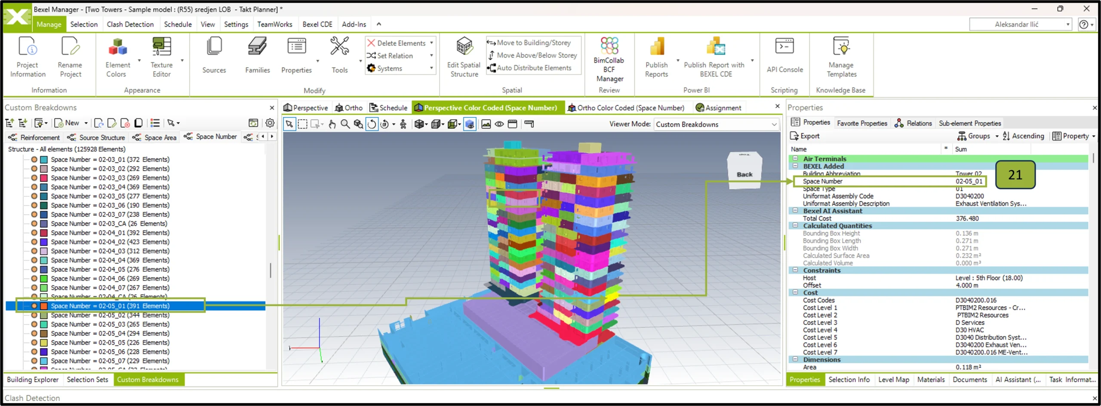Open the Clash Detection ribbon tab
The width and height of the screenshot is (1101, 406).
(130, 25)
